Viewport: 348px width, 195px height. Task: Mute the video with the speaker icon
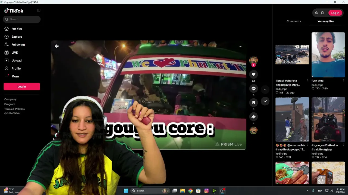[x=57, y=46]
